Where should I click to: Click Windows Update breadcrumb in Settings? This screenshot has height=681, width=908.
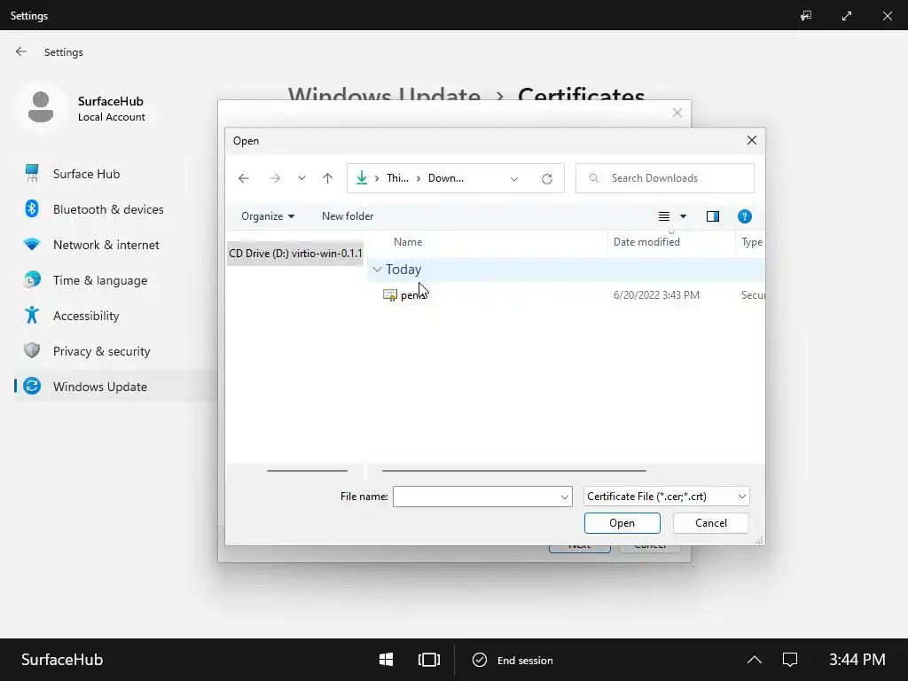click(x=384, y=94)
